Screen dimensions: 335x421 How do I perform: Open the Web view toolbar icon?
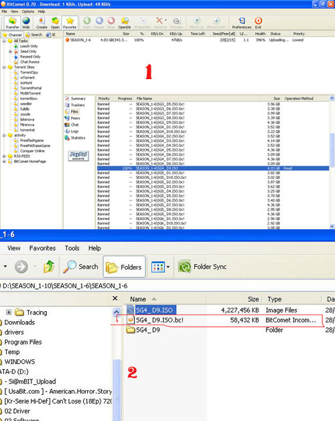(x=26, y=23)
